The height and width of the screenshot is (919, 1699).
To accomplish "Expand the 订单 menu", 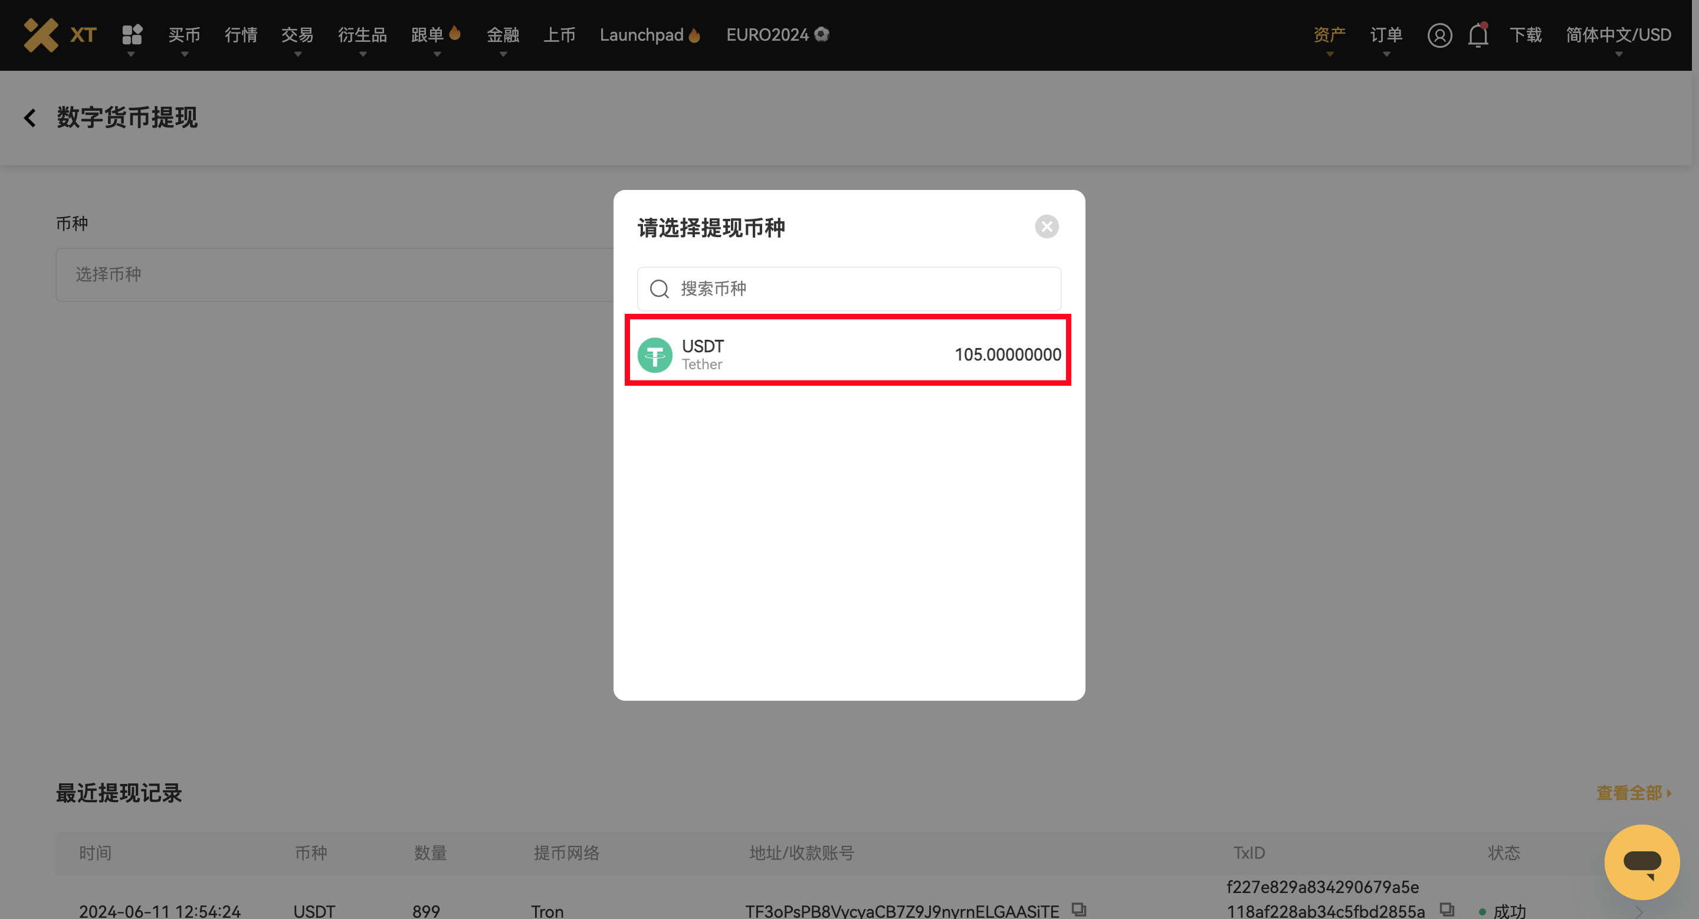I will (1386, 35).
